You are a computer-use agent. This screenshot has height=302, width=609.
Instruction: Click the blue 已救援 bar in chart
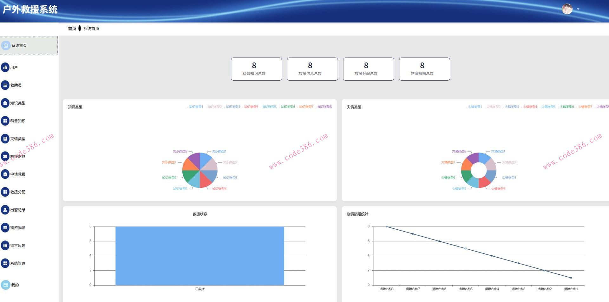(200, 256)
